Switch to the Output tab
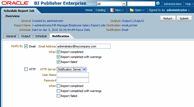This screenshot has width=194, height=107. coord(26,36)
